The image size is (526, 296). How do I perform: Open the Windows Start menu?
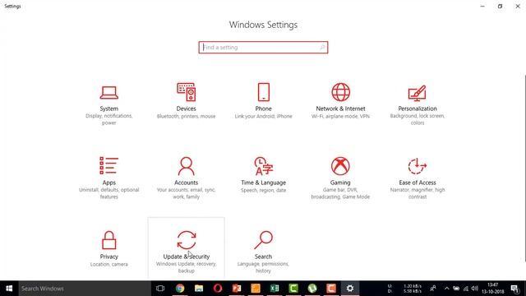[9, 289]
